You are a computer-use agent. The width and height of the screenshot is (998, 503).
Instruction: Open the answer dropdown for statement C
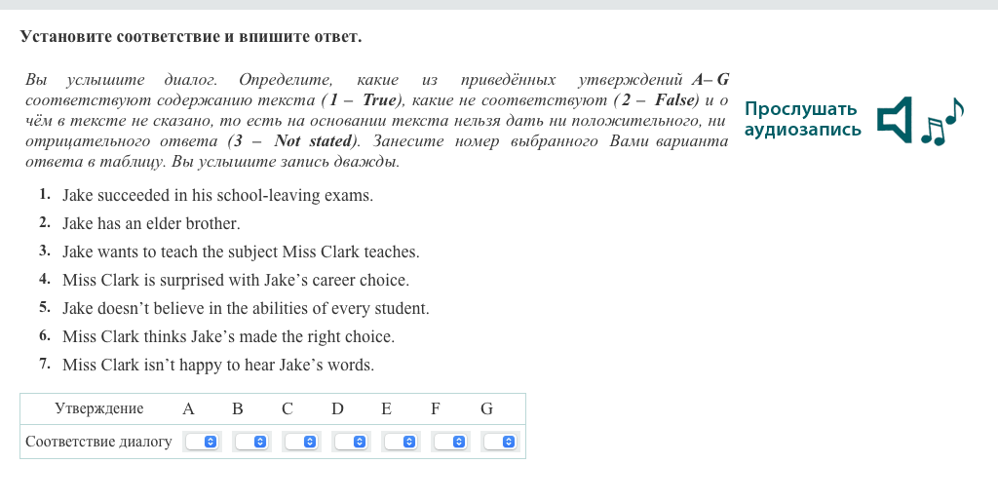(301, 442)
